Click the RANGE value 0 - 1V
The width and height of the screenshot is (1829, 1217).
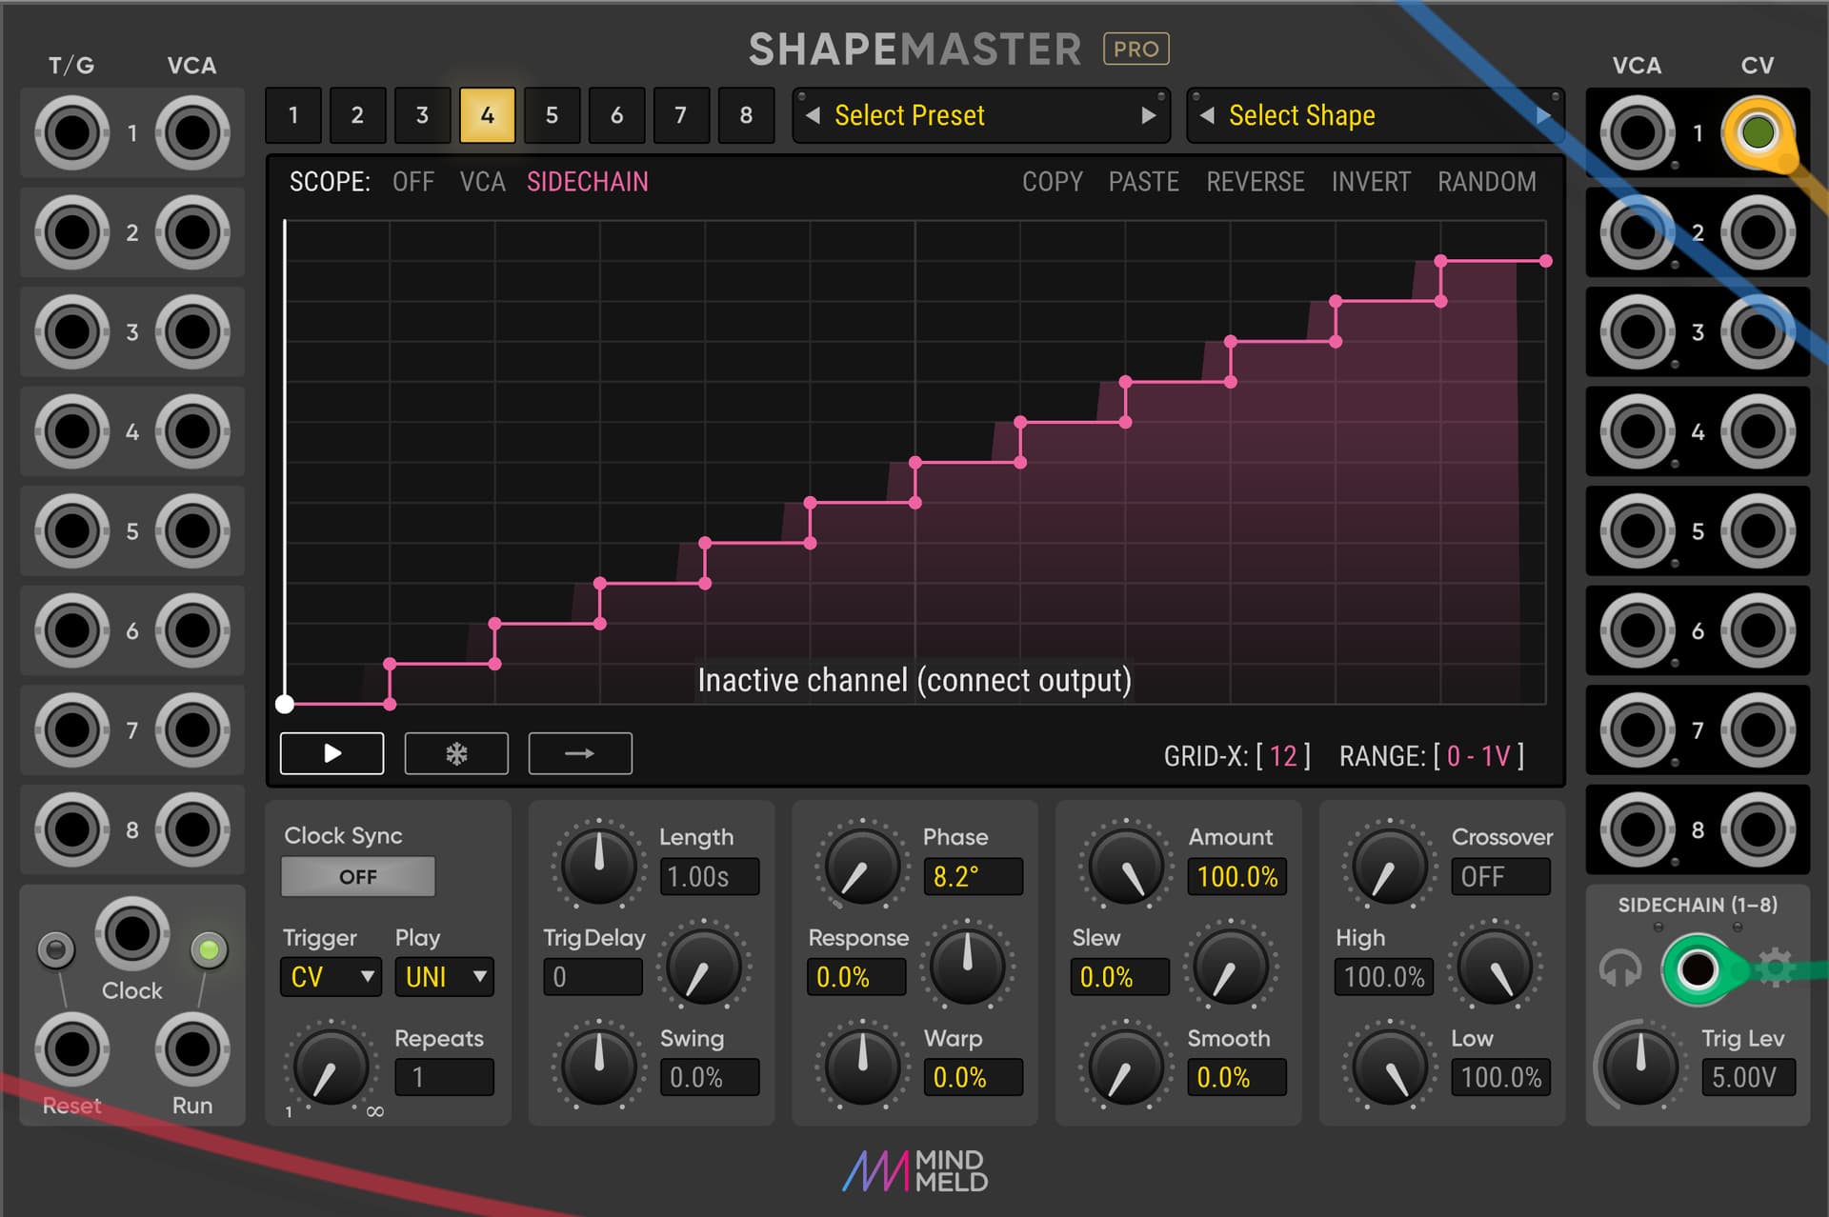[x=1478, y=756]
